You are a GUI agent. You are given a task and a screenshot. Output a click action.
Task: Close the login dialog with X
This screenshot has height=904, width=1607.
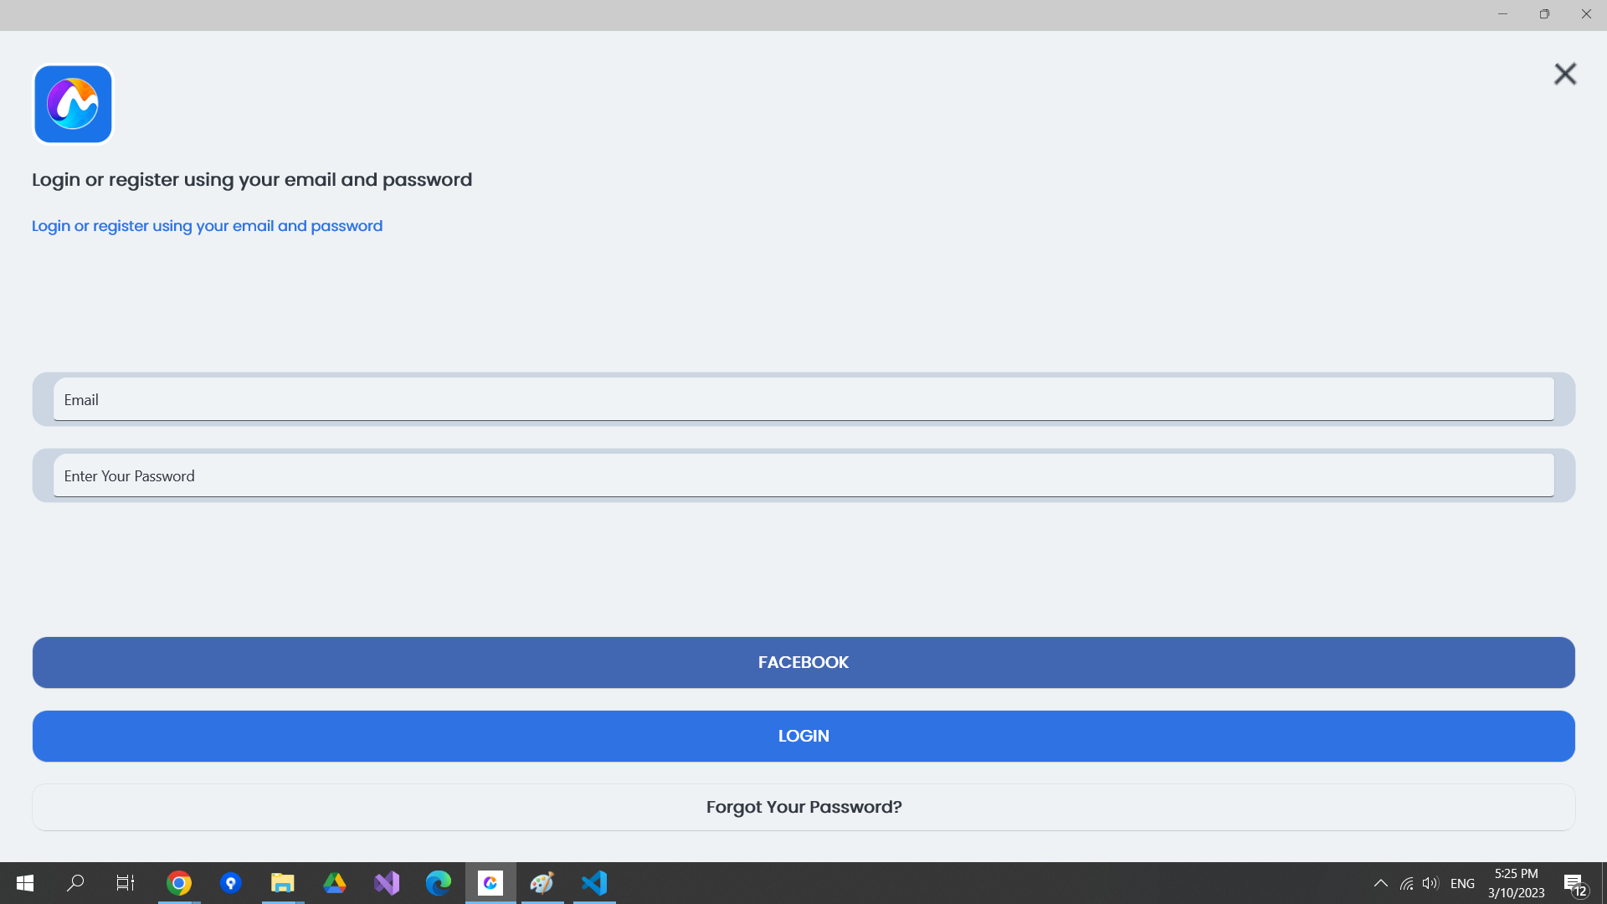(1564, 74)
